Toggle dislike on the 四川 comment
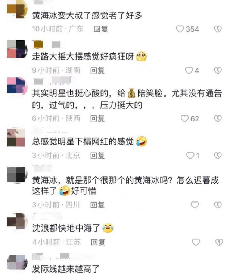Screen dimensions: 230x274 point(218,205)
